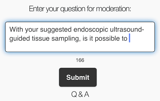Click the blinking text caret after 'to'
The image size is (160, 101).
[x=129, y=38]
